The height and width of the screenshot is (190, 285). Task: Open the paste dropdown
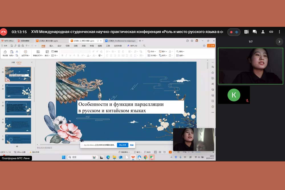12,55
